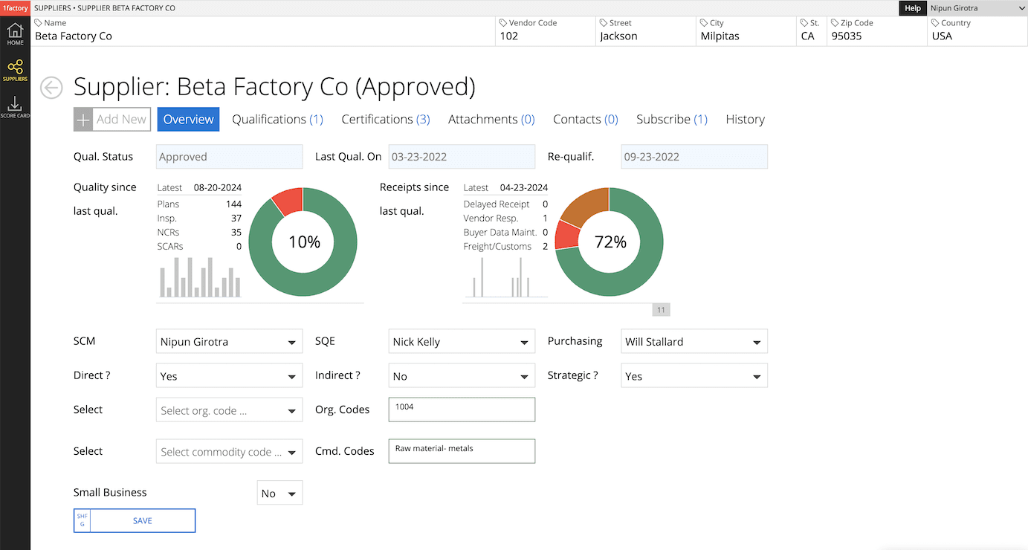Viewport: 1028px width, 550px height.
Task: Select the Suppliers icon in the sidebar
Action: pyautogui.click(x=15, y=69)
